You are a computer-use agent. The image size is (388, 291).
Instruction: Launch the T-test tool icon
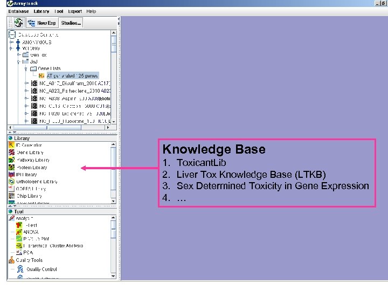(19, 225)
